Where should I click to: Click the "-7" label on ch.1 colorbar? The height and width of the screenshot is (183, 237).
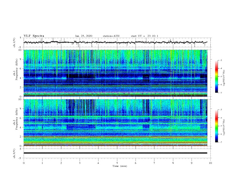[x=221, y=93]
